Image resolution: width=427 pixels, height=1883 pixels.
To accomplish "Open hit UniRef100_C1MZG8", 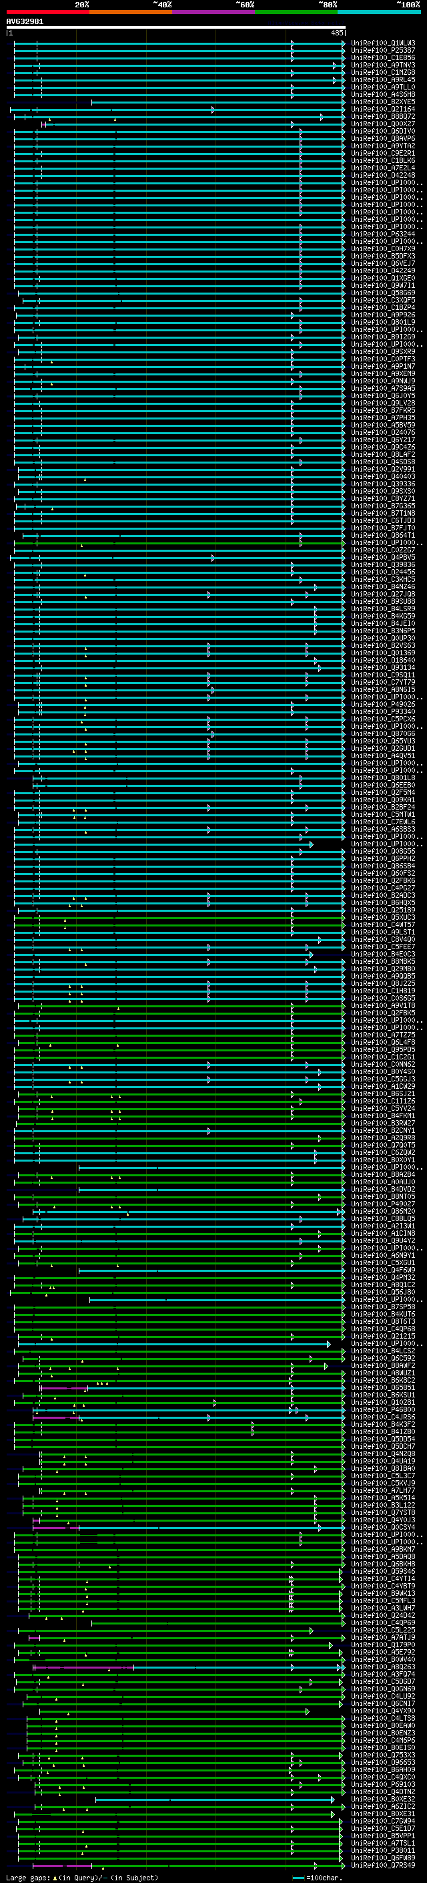I will point(383,72).
